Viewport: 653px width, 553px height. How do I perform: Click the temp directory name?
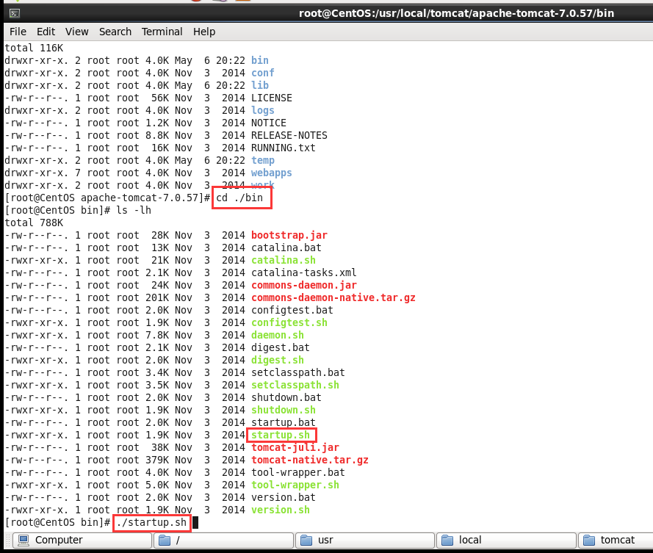coord(263,160)
